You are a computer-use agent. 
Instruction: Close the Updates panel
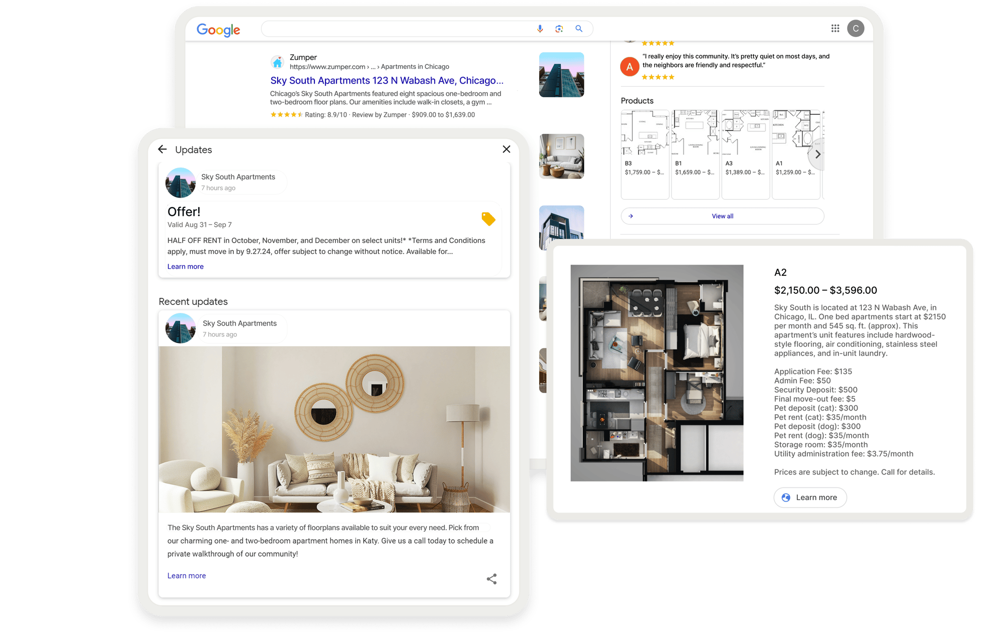[506, 149]
